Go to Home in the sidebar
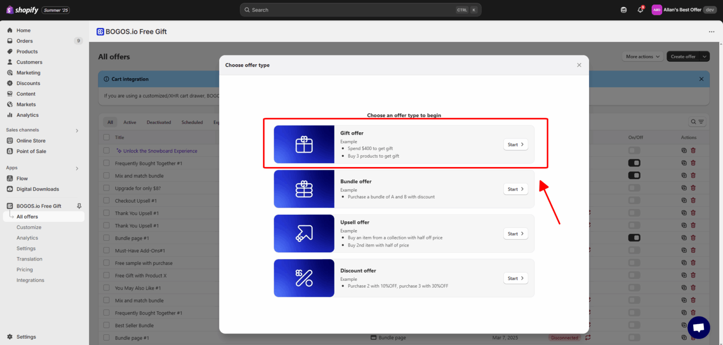Viewport: 723px width, 345px height. coord(24,30)
